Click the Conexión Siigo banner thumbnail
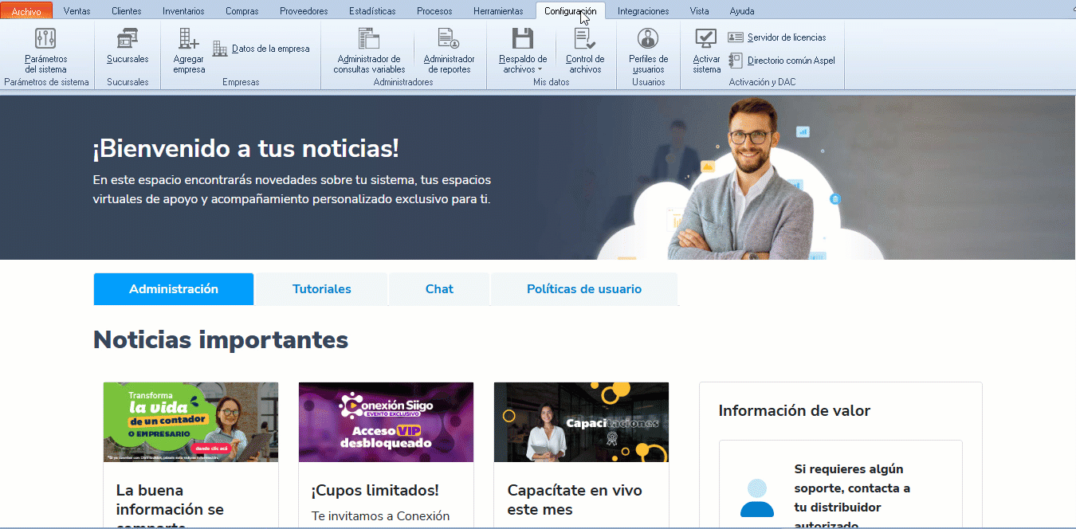Screen dimensions: 1076x529 [386, 422]
